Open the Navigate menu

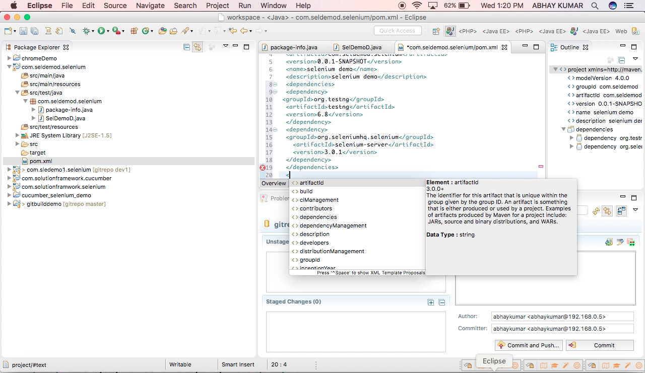tap(150, 6)
